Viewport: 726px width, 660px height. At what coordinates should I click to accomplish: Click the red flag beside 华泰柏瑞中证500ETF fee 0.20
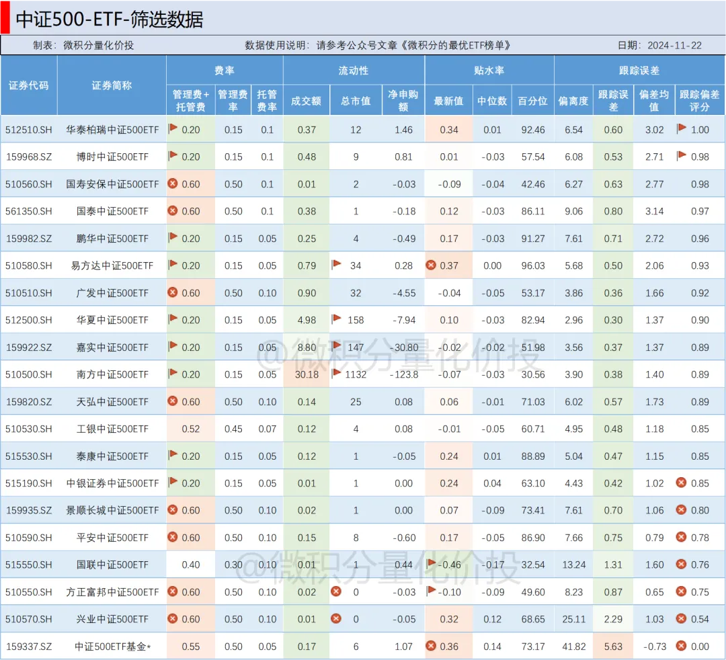(173, 128)
